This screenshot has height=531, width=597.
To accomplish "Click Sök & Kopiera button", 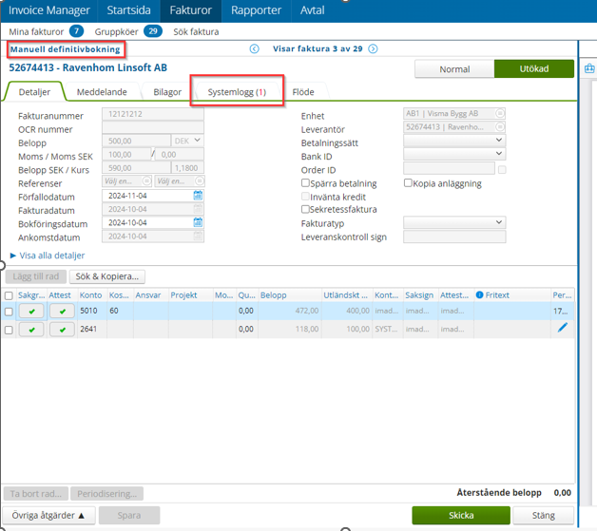I will [x=107, y=276].
